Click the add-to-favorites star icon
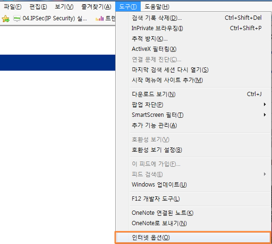272x244 pixels. click(x=6, y=18)
